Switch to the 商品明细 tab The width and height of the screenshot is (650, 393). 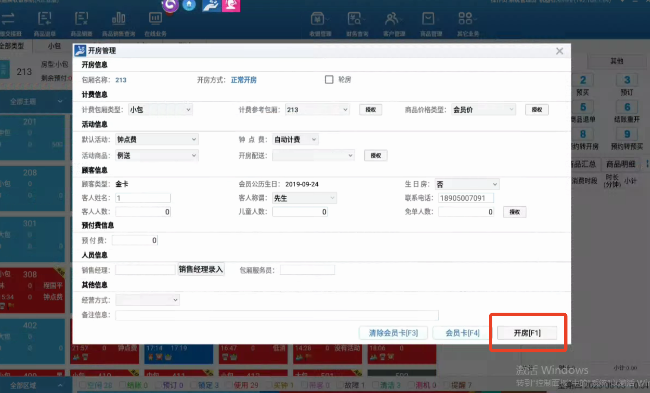coord(621,164)
